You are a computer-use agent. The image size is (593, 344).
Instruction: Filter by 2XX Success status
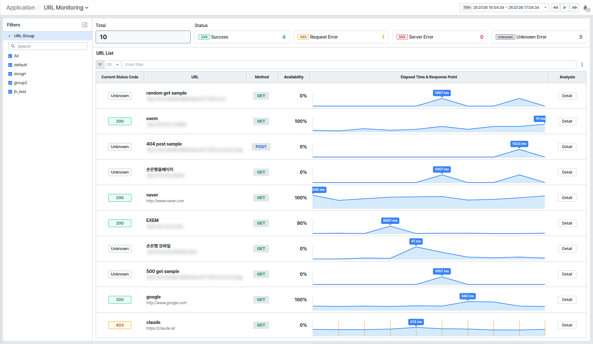(242, 37)
